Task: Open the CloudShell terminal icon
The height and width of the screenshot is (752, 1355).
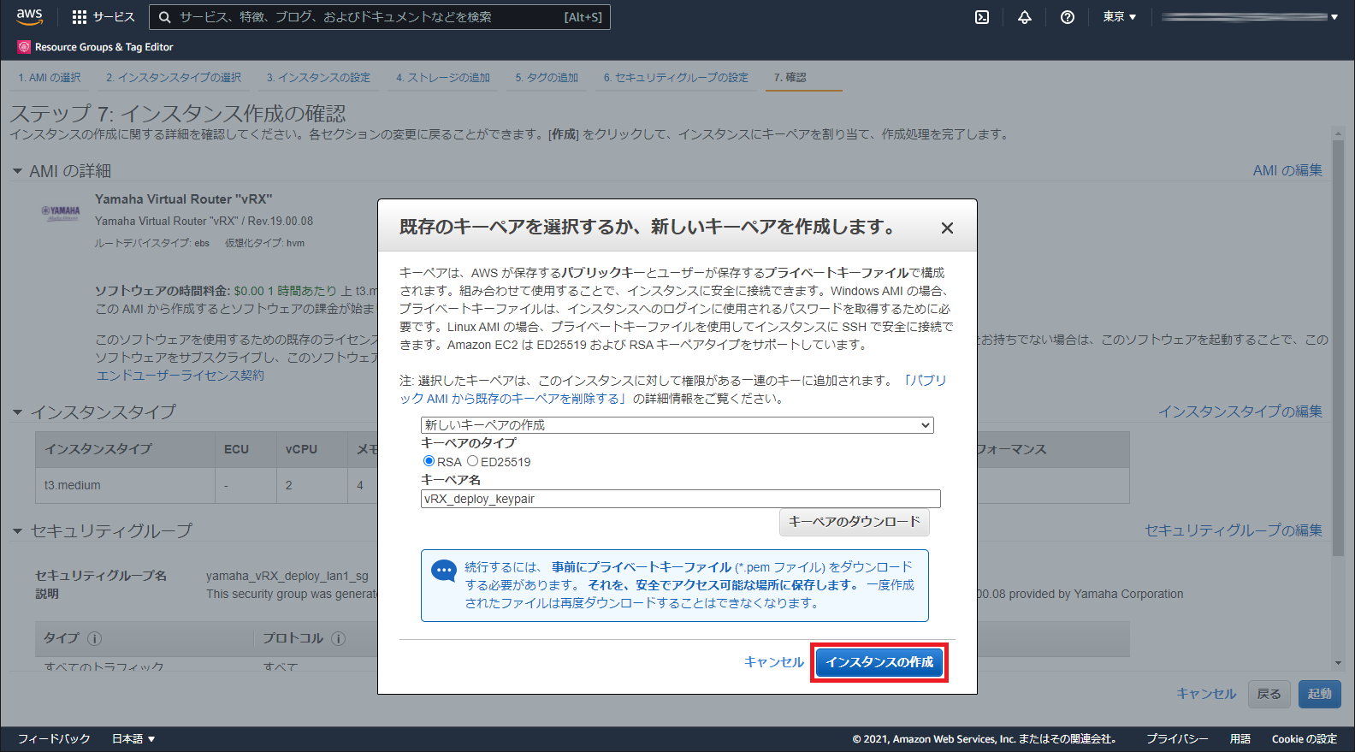Action: 982,17
